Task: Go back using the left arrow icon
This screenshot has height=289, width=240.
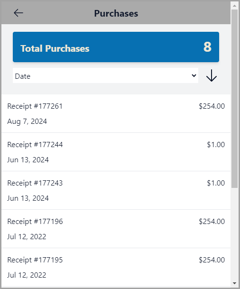Action: coord(18,13)
